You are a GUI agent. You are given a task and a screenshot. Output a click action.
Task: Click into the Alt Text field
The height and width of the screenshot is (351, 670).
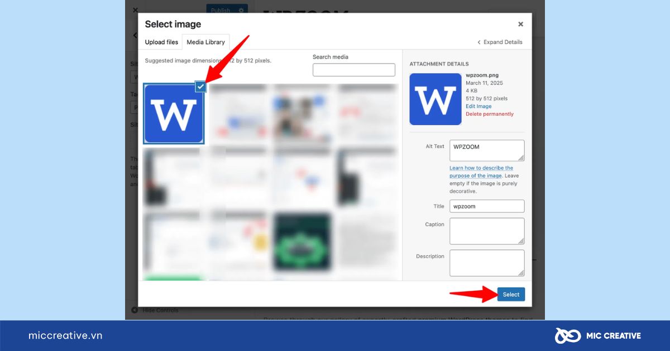tap(487, 150)
